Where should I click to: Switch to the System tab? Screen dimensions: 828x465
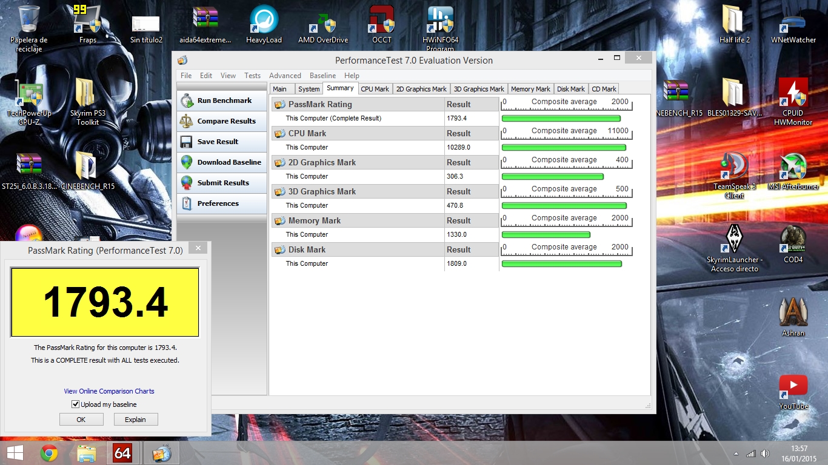pos(309,89)
